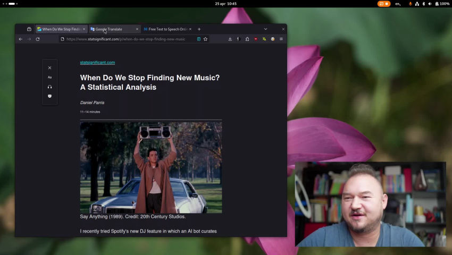
Task: Open the Firefox downloads panel
Action: tap(230, 39)
